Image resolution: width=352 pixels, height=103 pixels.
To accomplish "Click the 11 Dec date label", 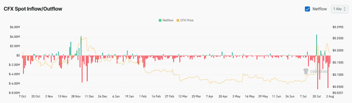I will [x=89, y=97].
